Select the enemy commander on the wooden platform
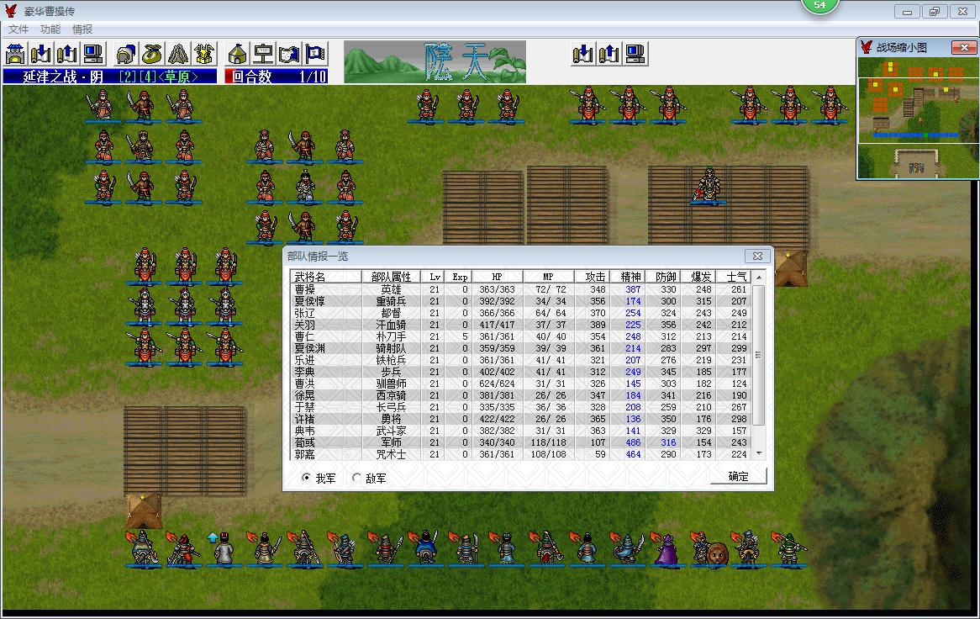The image size is (980, 619). click(x=709, y=185)
